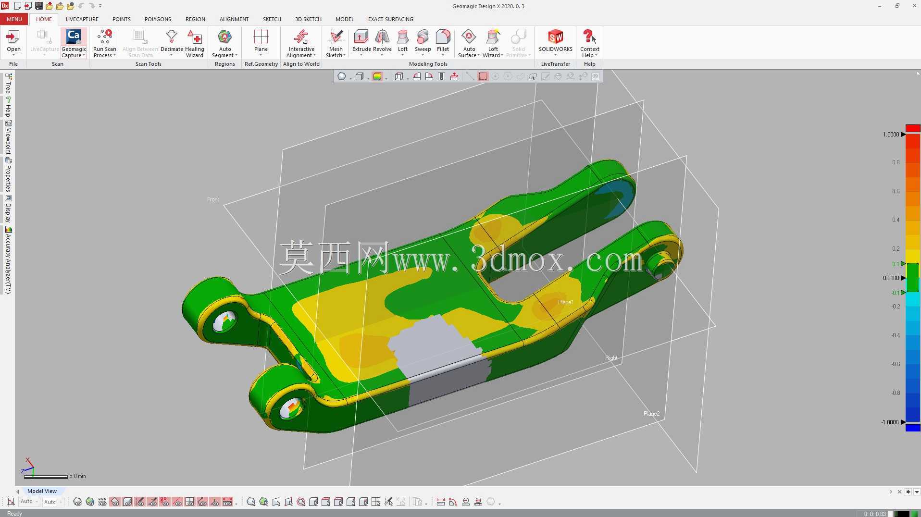Viewport: 921px width, 517px height.
Task: Apply the Fillet tool
Action: tap(443, 43)
